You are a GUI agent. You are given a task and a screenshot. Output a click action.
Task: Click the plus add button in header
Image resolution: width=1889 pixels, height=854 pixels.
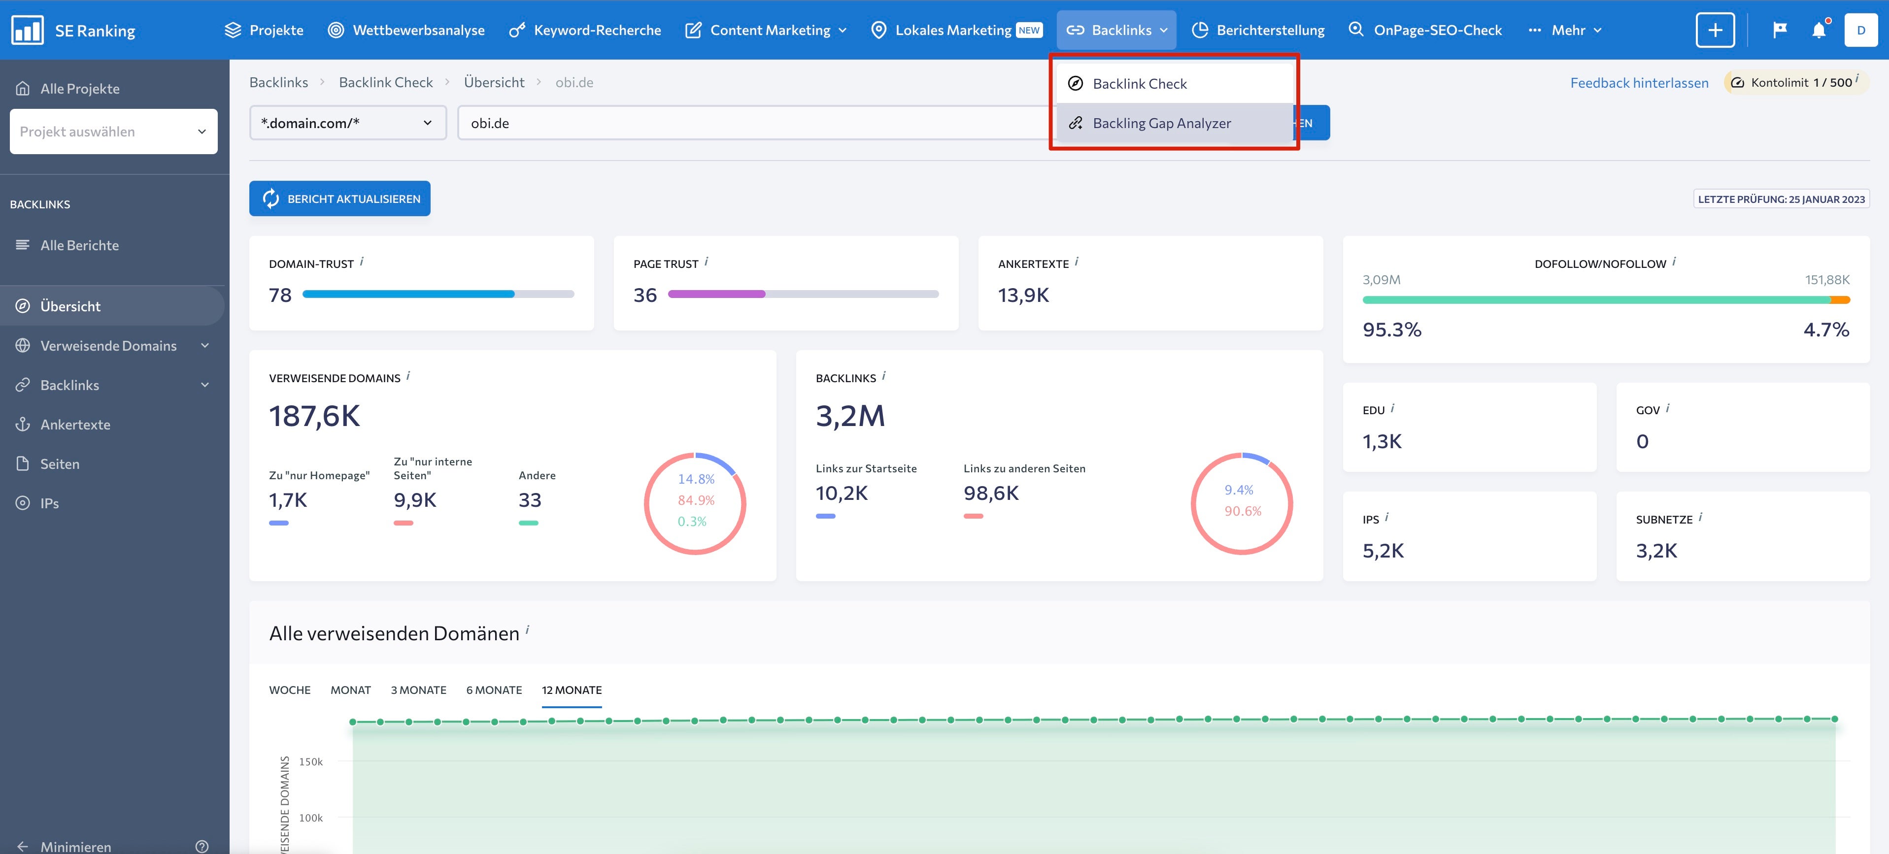pos(1715,30)
